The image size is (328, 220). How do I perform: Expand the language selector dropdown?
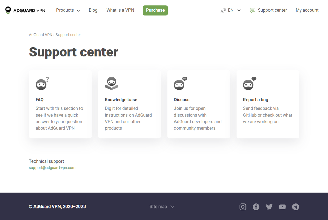point(239,10)
